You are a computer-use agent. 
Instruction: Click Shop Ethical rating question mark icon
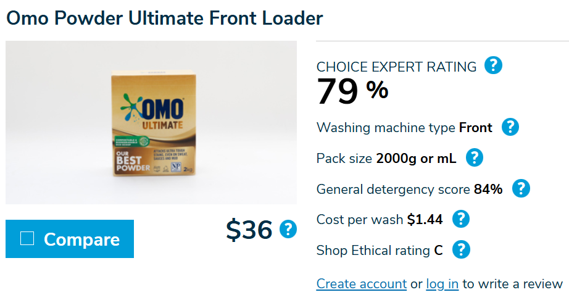click(x=461, y=249)
